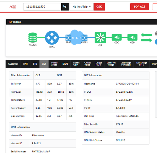Select ONT Temperature value 47.28
Screen dimensions: 157x153
pyautogui.click(x=60, y=100)
